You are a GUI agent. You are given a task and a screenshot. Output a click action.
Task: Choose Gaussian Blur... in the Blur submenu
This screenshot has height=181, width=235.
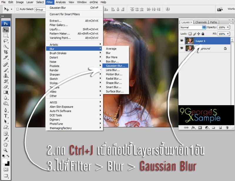tap(115, 66)
